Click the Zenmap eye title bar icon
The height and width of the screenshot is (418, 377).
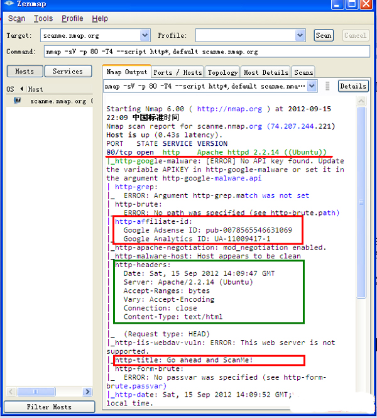(9, 3)
